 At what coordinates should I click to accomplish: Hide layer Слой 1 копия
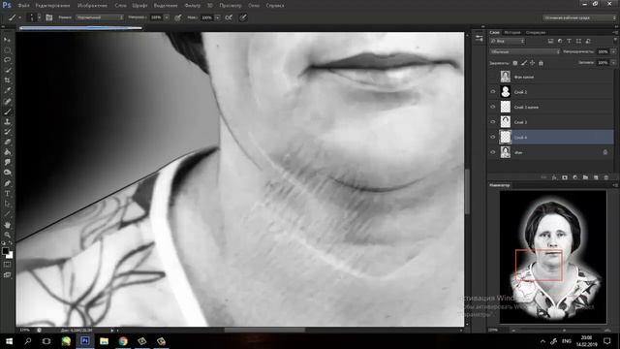point(493,107)
